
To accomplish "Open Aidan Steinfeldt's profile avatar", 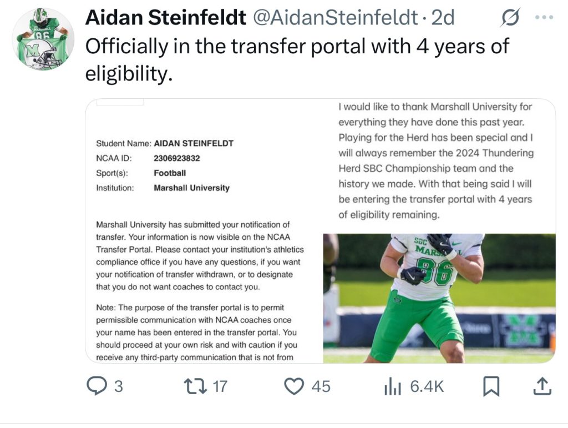I will coord(43,39).
